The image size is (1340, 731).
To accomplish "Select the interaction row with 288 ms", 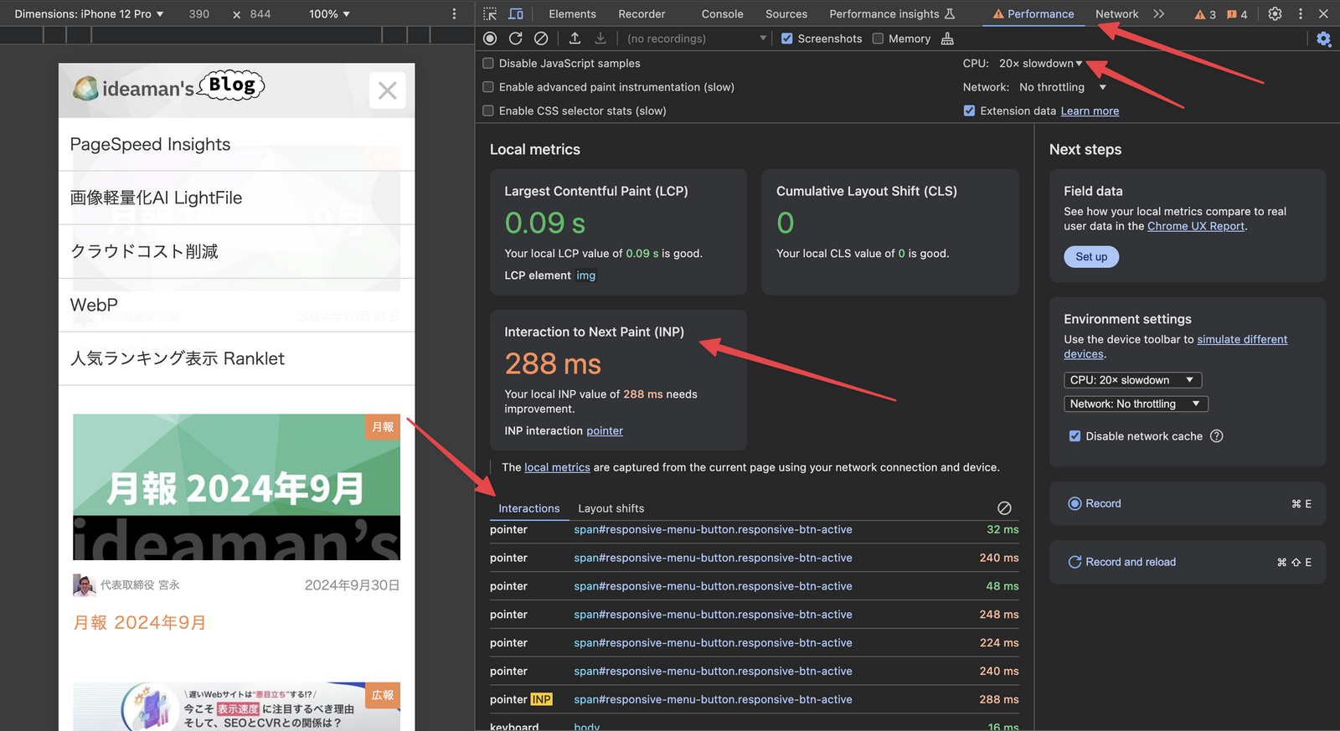I will pyautogui.click(x=754, y=699).
